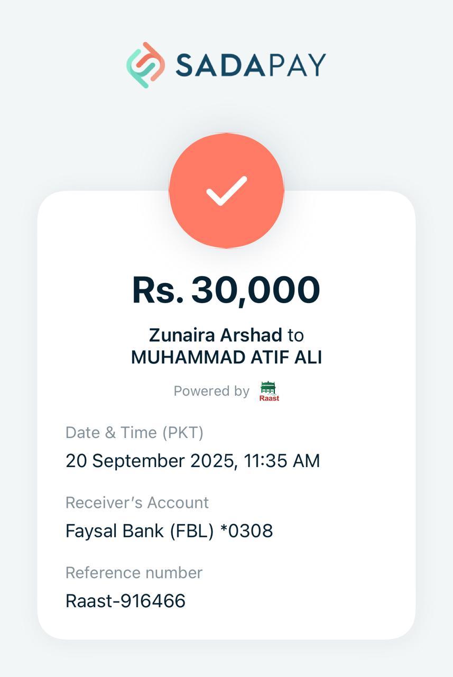The width and height of the screenshot is (453, 677).
Task: Click the SadaPay swirl logo icon
Action: [x=145, y=65]
